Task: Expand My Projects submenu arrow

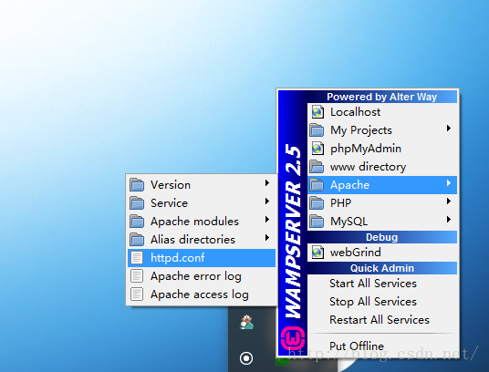Action: pyautogui.click(x=449, y=128)
